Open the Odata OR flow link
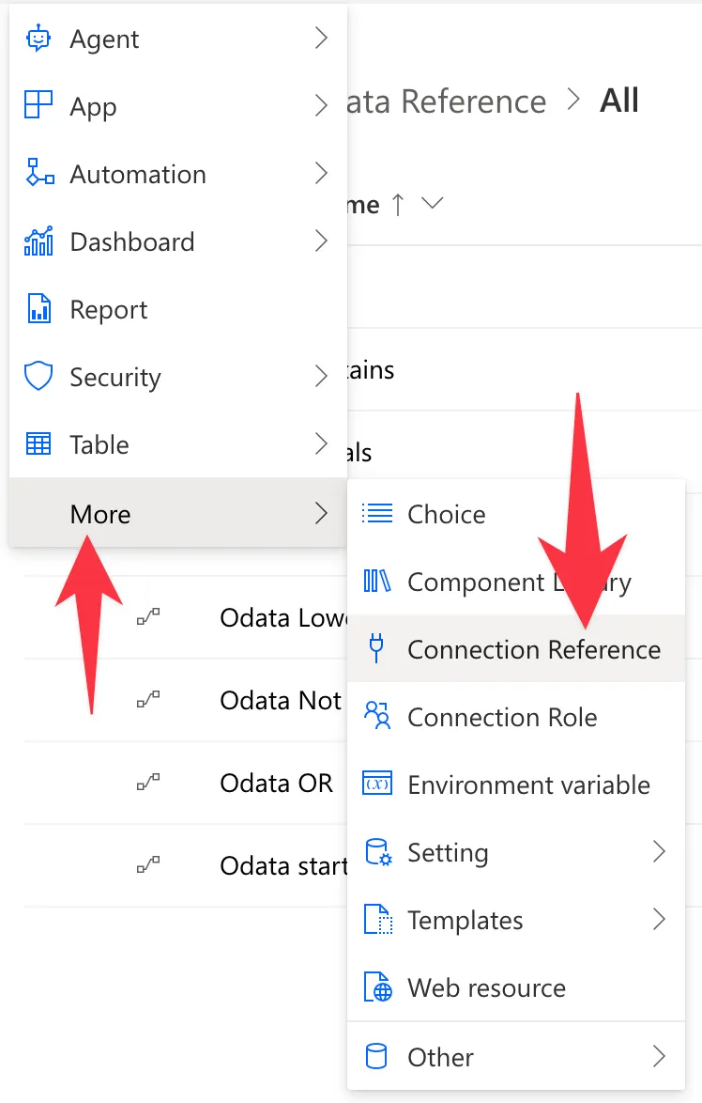The width and height of the screenshot is (702, 1103). [x=276, y=783]
